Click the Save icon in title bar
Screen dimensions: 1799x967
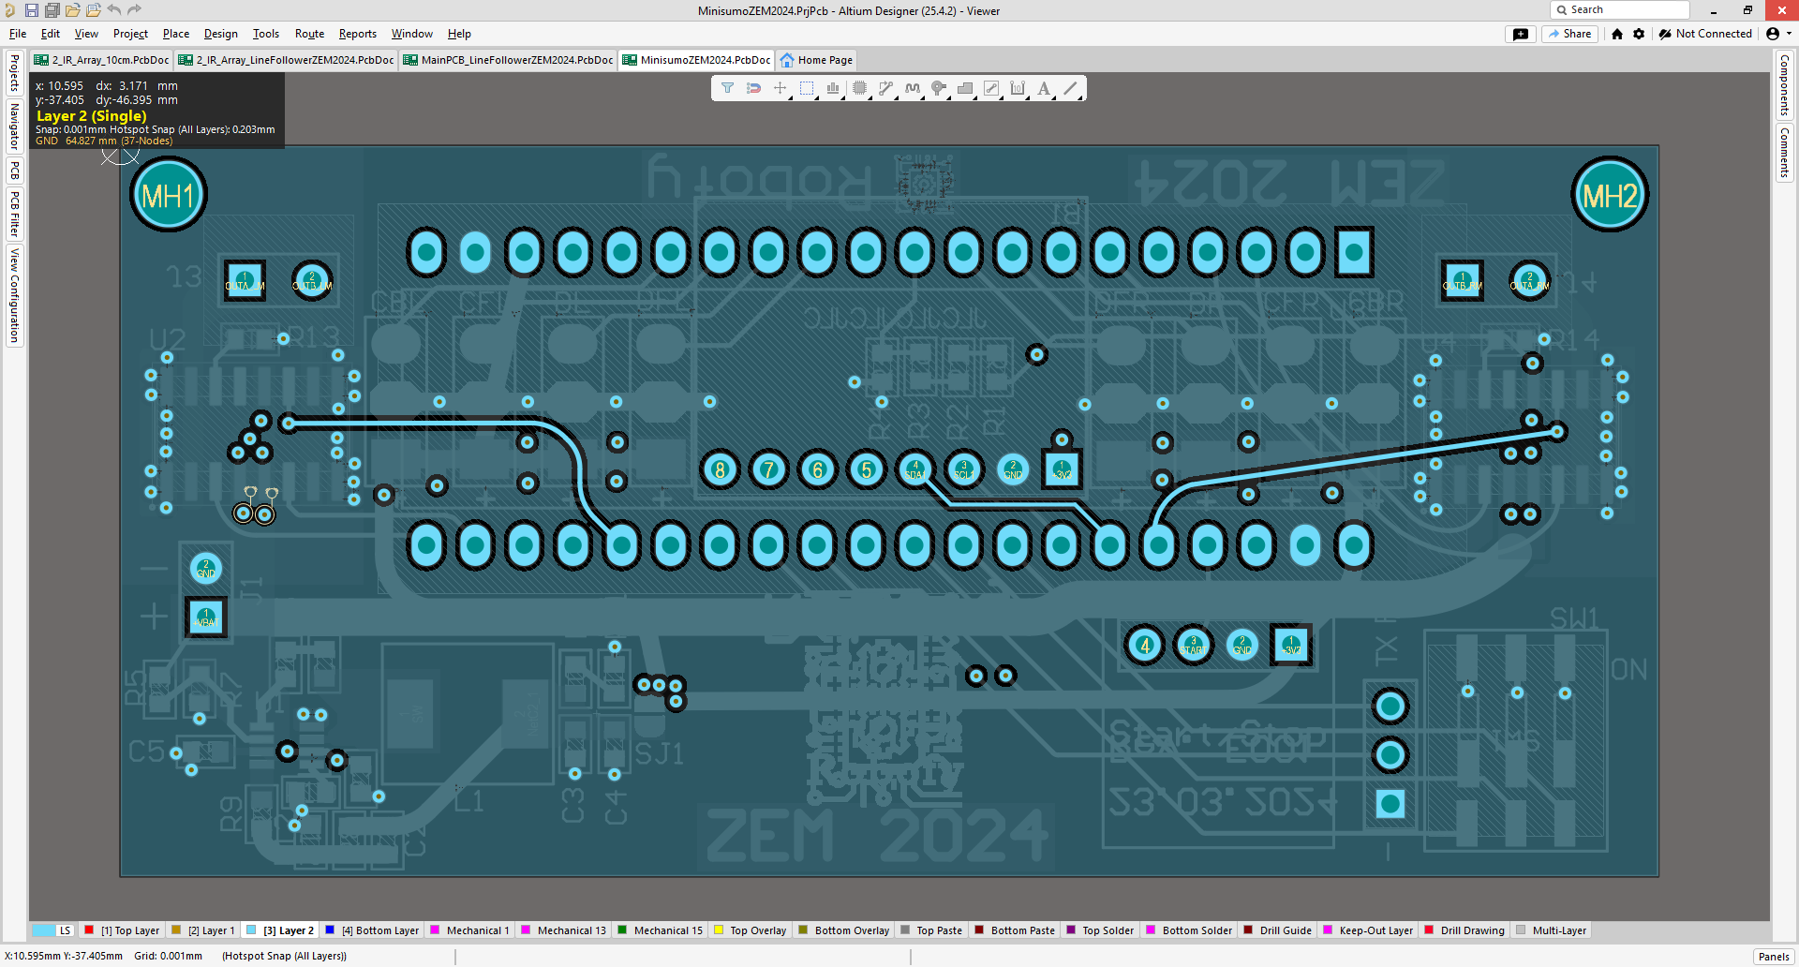[31, 10]
